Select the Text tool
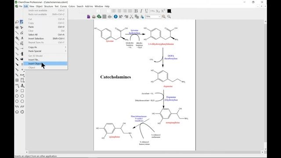This screenshot has height=158, width=281. (22, 38)
